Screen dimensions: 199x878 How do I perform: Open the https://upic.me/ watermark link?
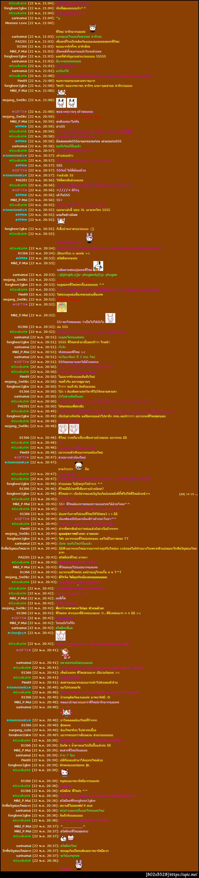(183, 875)
